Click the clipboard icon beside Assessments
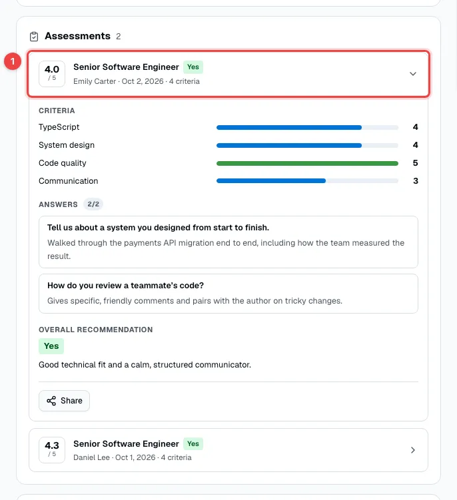457x500 pixels. point(34,37)
